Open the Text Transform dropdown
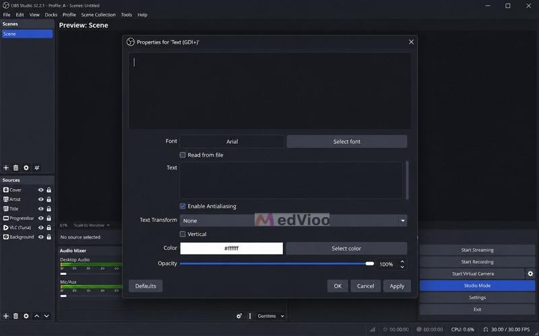 click(293, 220)
